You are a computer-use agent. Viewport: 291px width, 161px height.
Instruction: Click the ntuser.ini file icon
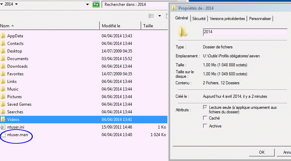point(3,127)
